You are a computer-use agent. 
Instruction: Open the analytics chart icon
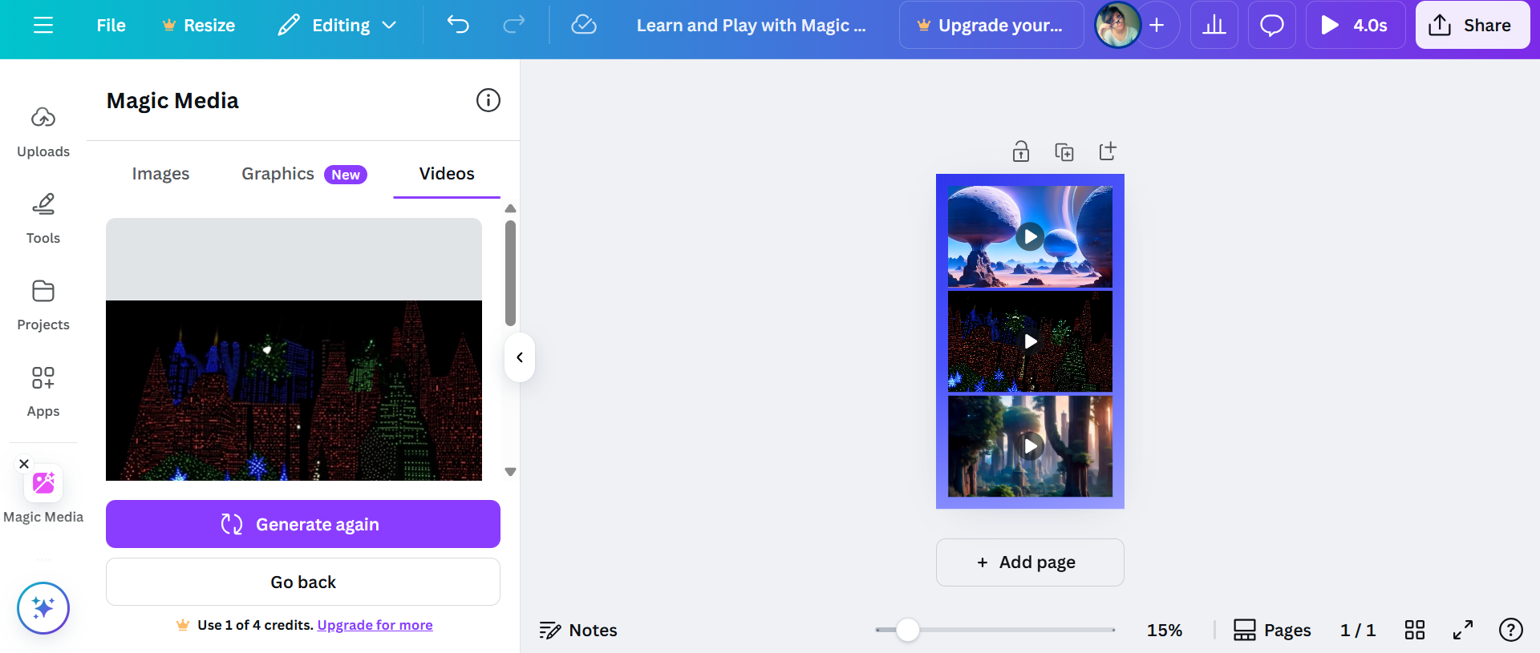click(x=1214, y=25)
